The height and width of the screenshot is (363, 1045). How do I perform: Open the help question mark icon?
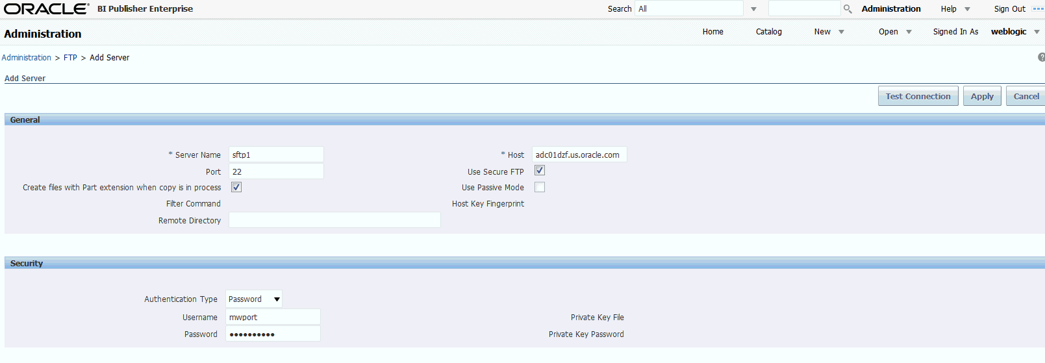click(x=1042, y=57)
